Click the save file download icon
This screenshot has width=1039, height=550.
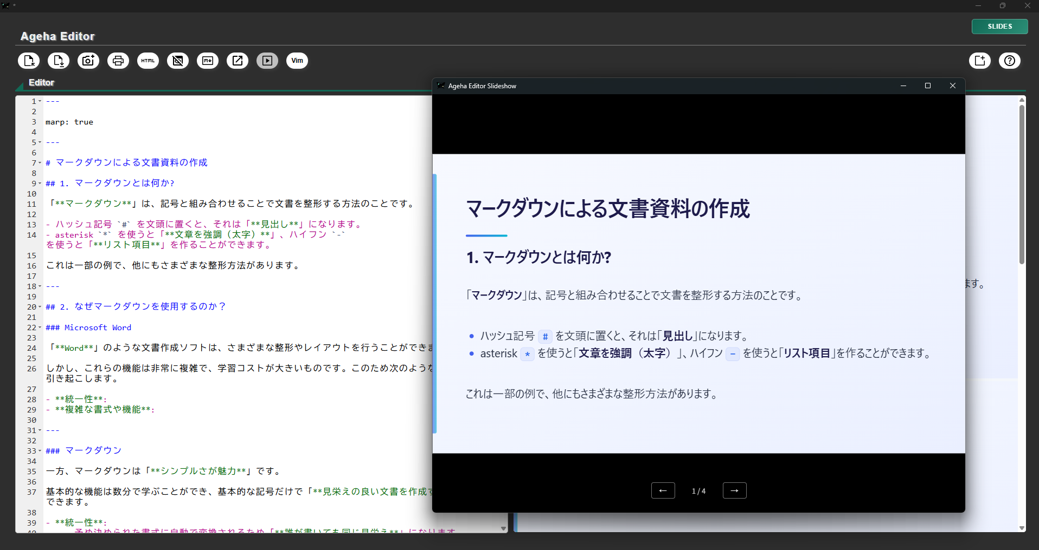click(59, 61)
